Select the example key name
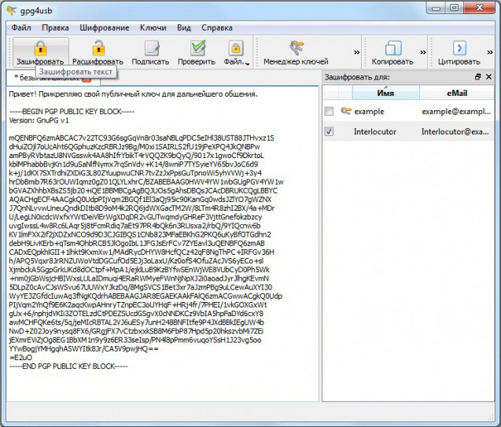This screenshot has height=427, width=501. tap(369, 112)
